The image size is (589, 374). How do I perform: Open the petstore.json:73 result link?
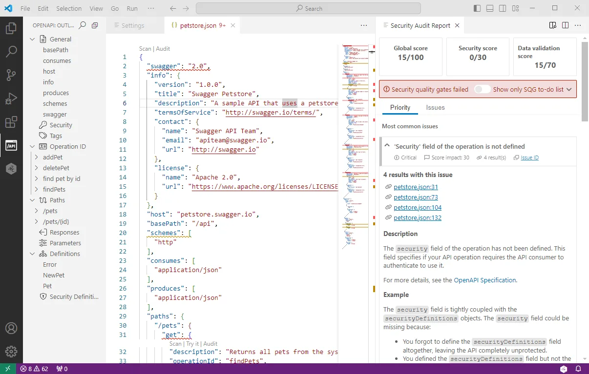click(x=415, y=197)
